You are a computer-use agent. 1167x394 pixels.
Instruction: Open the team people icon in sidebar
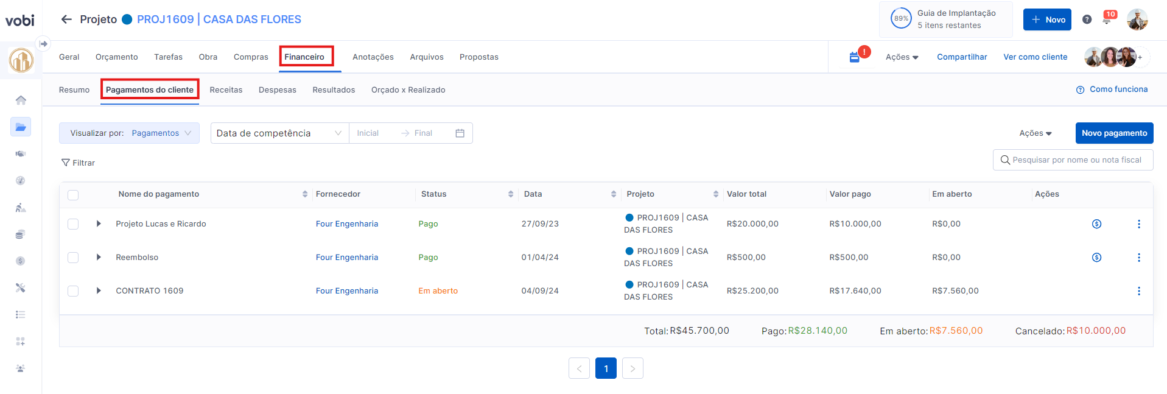tap(21, 368)
